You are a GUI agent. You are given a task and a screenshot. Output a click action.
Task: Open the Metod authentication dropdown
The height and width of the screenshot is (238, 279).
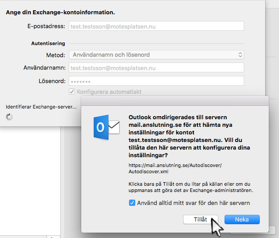pyautogui.click(x=156, y=54)
